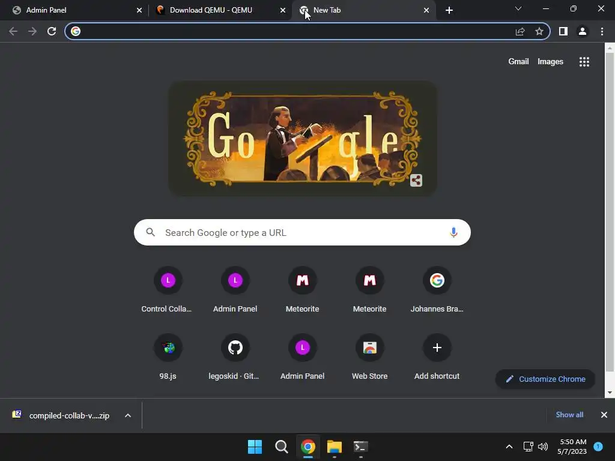Viewport: 615px width, 461px height.
Task: Click the page vertical scrollbar
Action: (x=610, y=212)
